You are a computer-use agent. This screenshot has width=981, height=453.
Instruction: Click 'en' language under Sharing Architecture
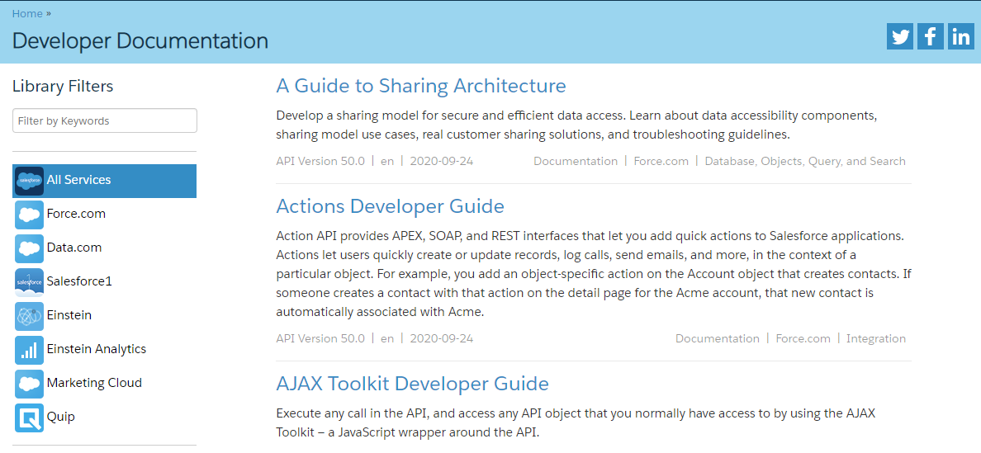pyautogui.click(x=387, y=161)
